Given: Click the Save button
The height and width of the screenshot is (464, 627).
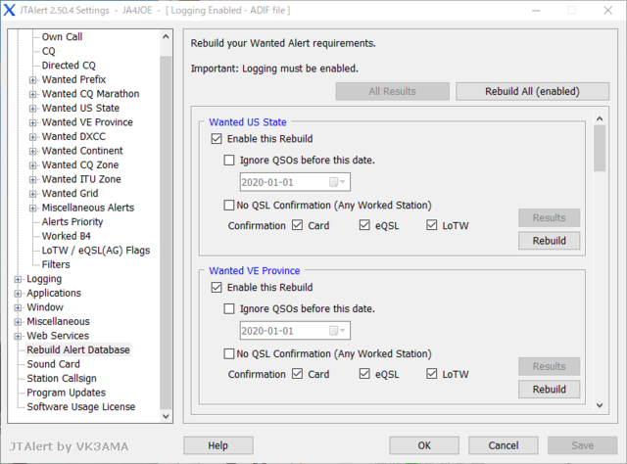Looking at the screenshot, I should pyautogui.click(x=582, y=445).
